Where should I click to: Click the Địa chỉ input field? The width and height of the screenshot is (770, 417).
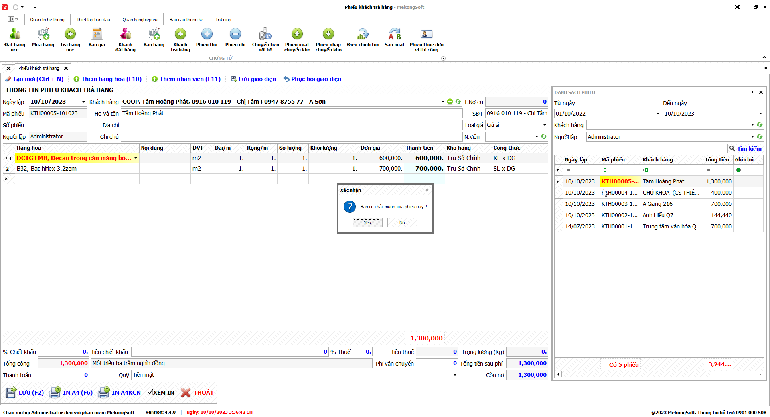coord(292,125)
